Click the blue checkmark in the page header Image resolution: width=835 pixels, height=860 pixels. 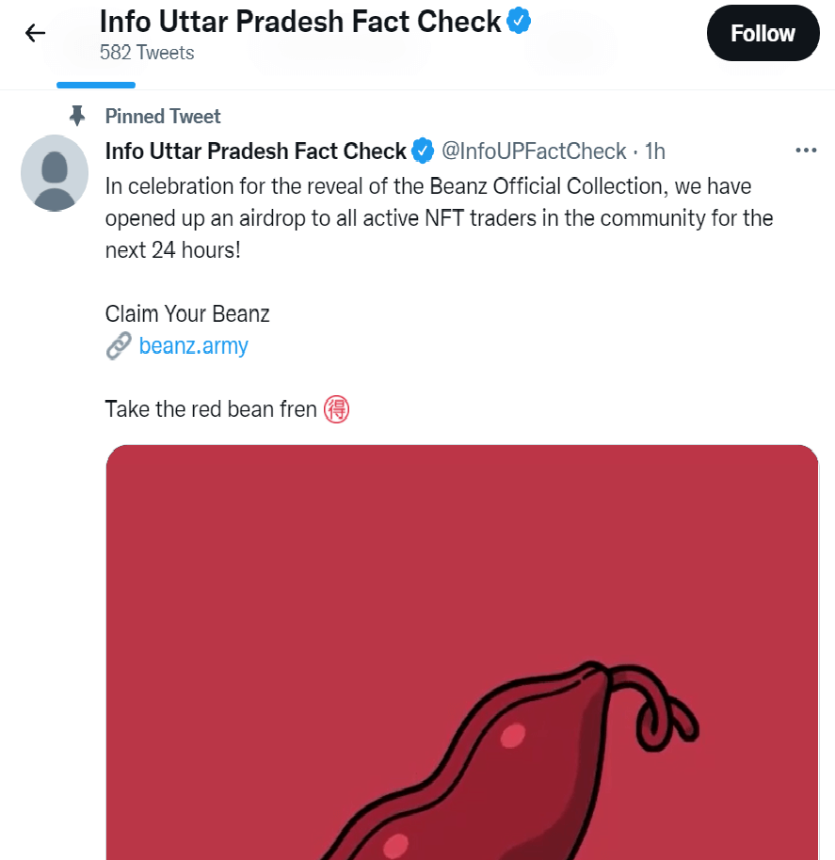click(x=519, y=19)
